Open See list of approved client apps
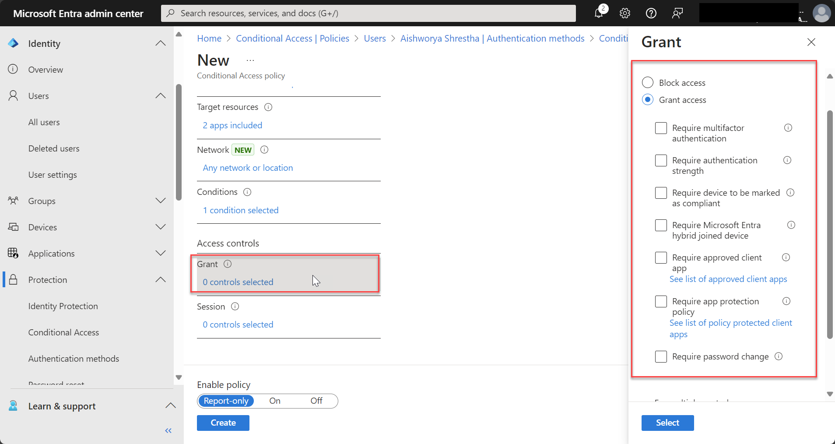Image resolution: width=835 pixels, height=444 pixels. point(728,279)
